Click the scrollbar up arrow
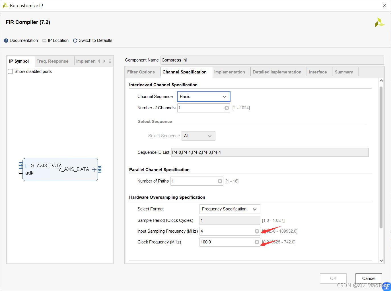 click(381, 81)
